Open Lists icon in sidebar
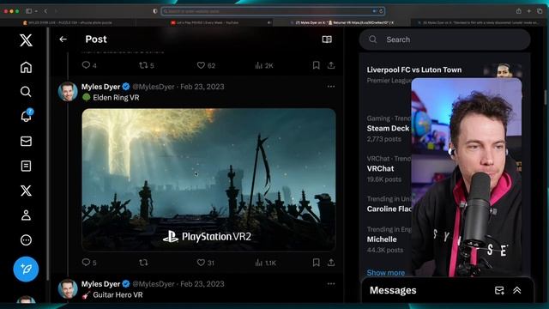 [x=26, y=166]
